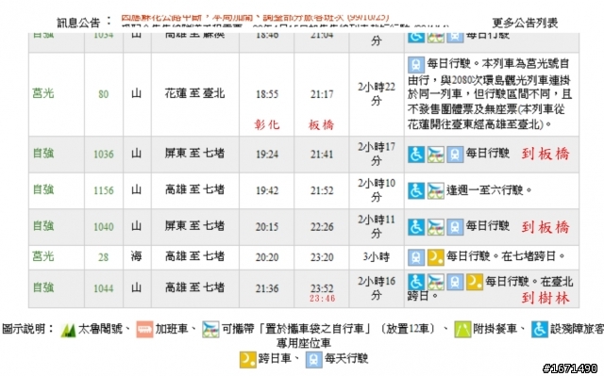Select route 屏東 至 七堵 for train 1036

[x=194, y=154]
